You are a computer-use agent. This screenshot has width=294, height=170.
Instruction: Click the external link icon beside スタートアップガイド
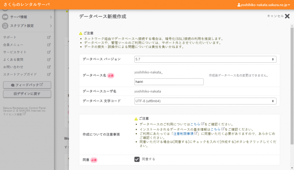click(49, 74)
